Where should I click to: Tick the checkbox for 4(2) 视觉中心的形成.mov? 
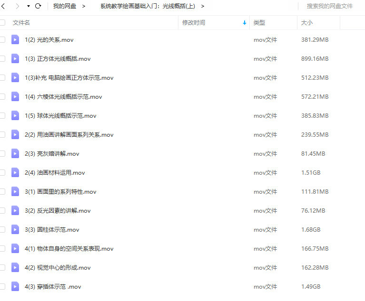pyautogui.click(x=2, y=268)
